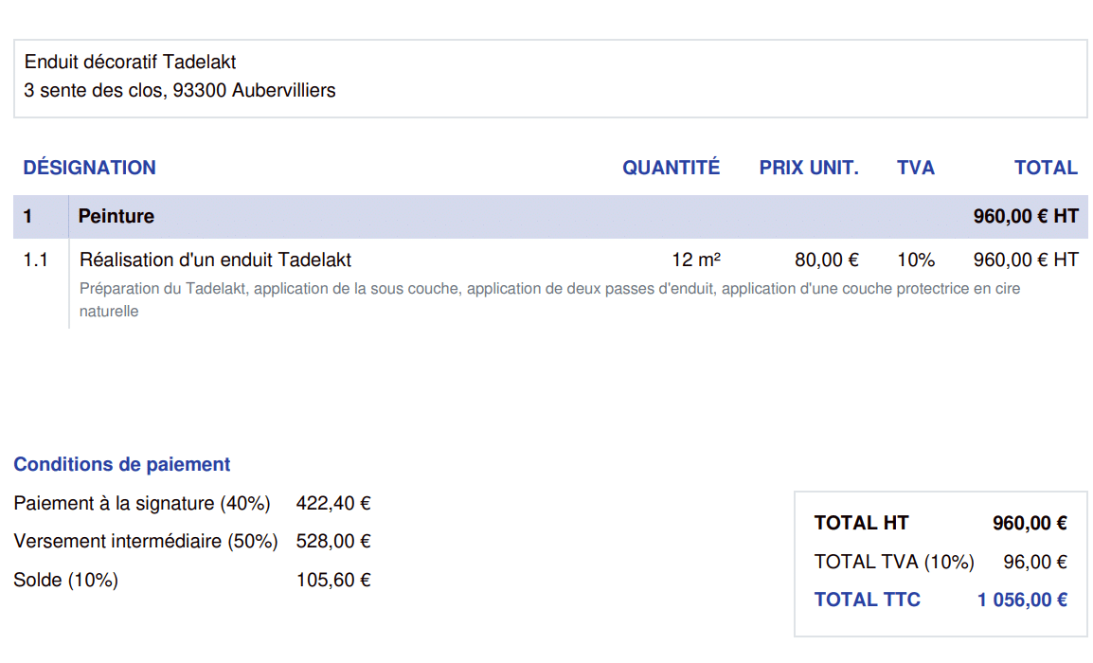The height and width of the screenshot is (663, 1093).
Task: Click the 10% TVA value in line 1.1
Action: pos(915,260)
